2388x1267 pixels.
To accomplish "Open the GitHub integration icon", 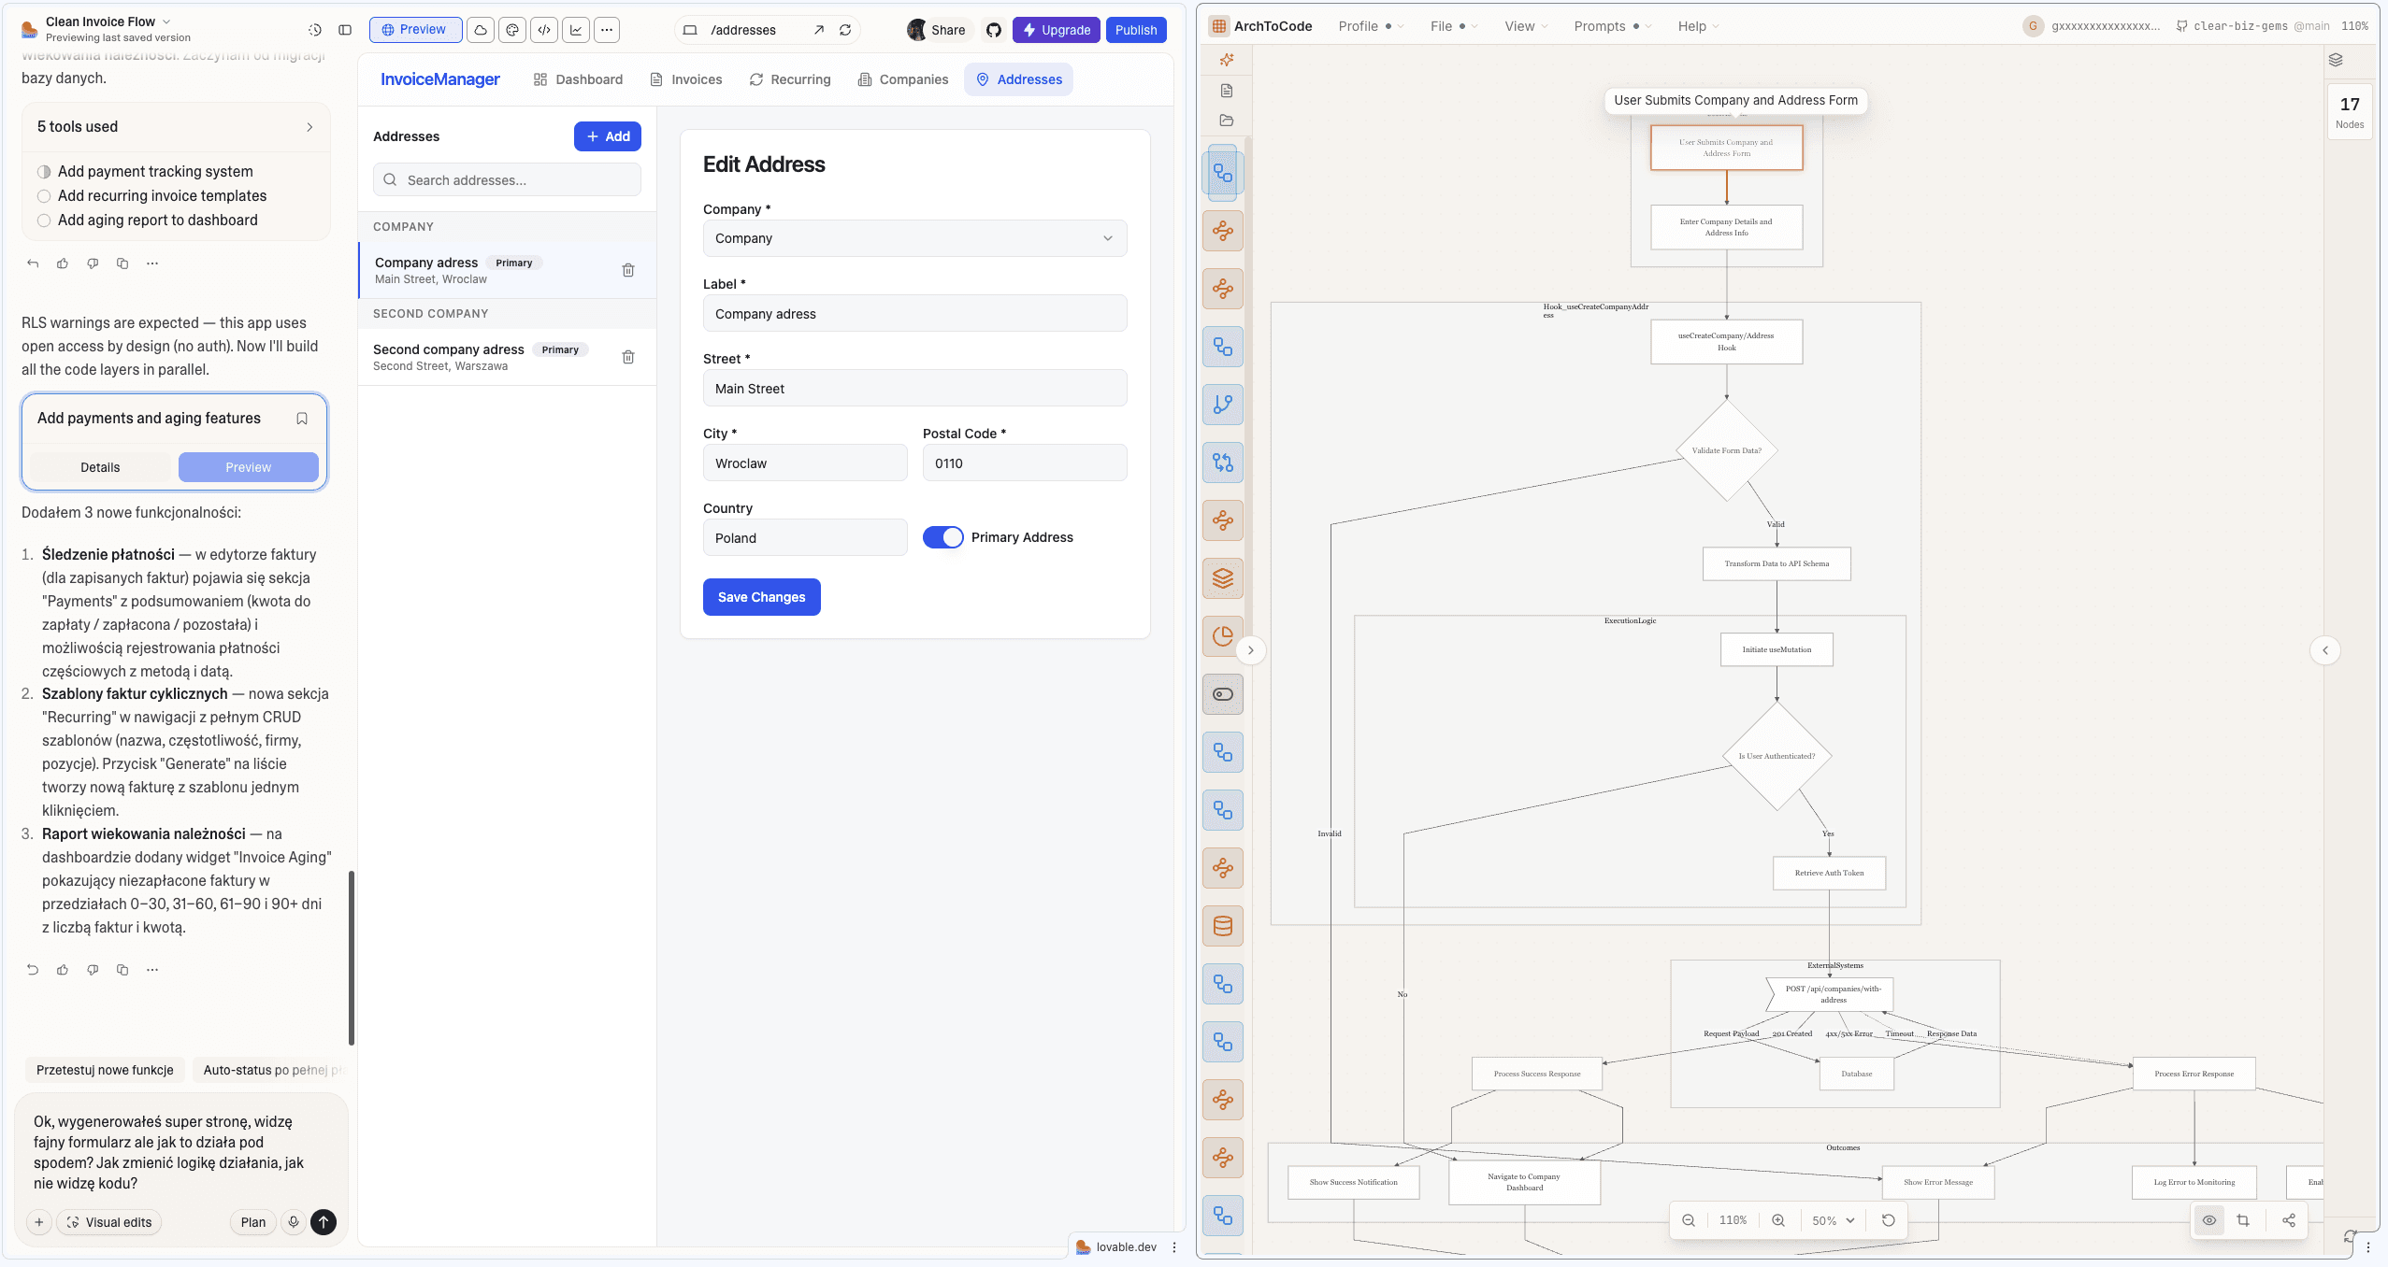I will 993,29.
